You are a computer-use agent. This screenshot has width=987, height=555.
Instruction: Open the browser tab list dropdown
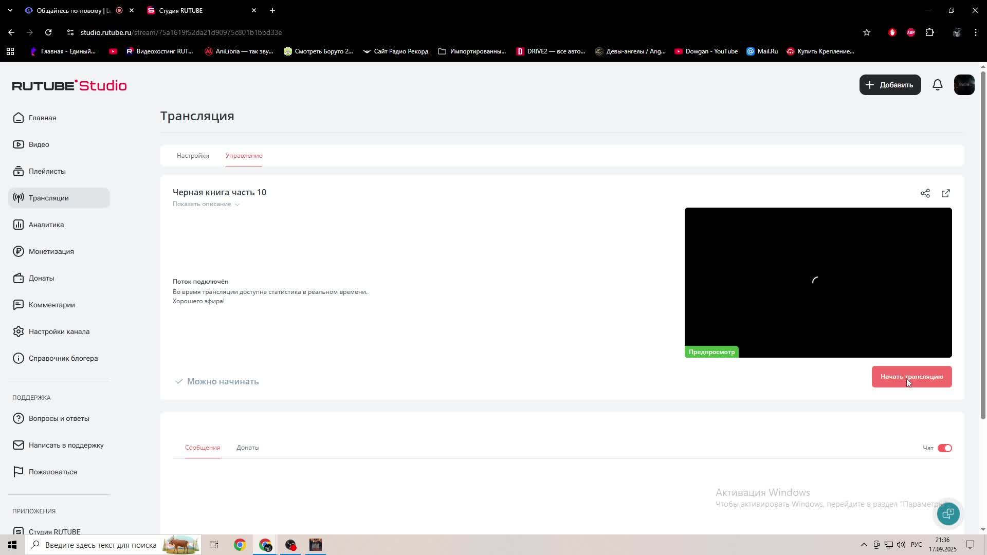[x=10, y=10]
